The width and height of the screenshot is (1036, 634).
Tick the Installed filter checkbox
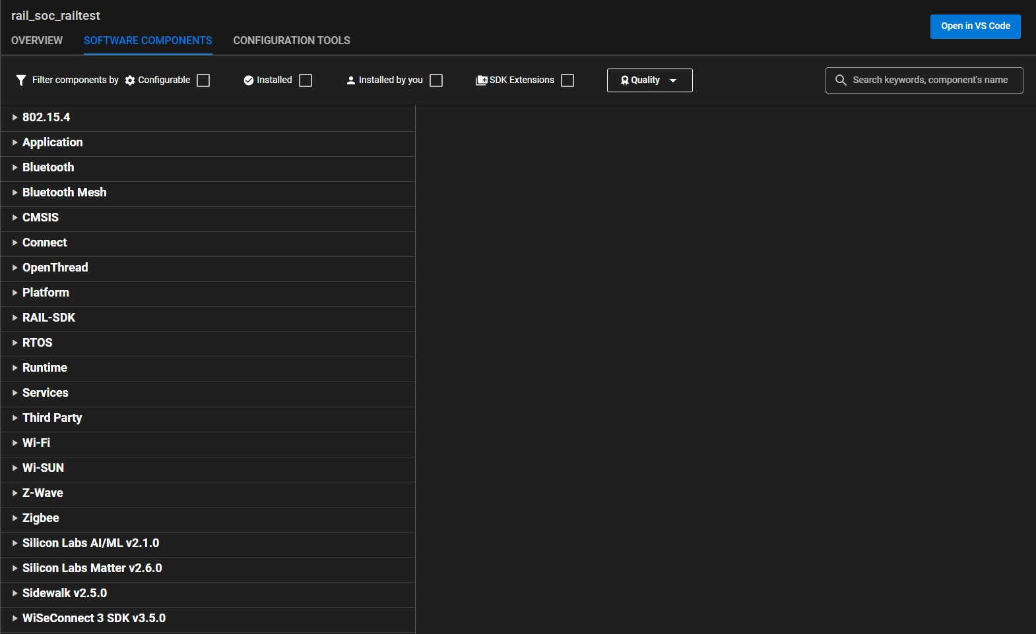pyautogui.click(x=306, y=80)
